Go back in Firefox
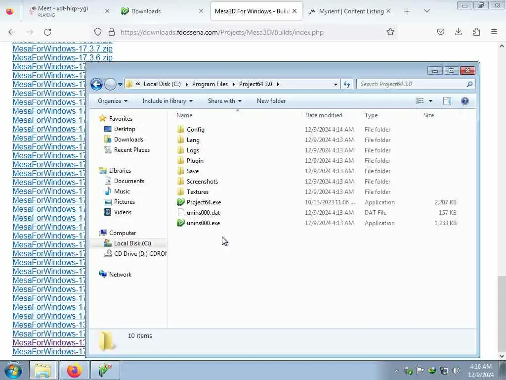 [x=12, y=32]
